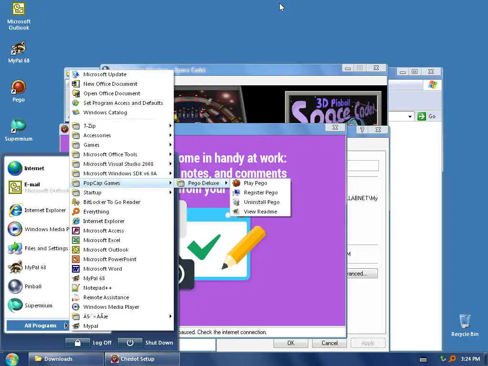Select Mypal at bottom of programs list
Viewport: 488px width, 366px height.
122,326
